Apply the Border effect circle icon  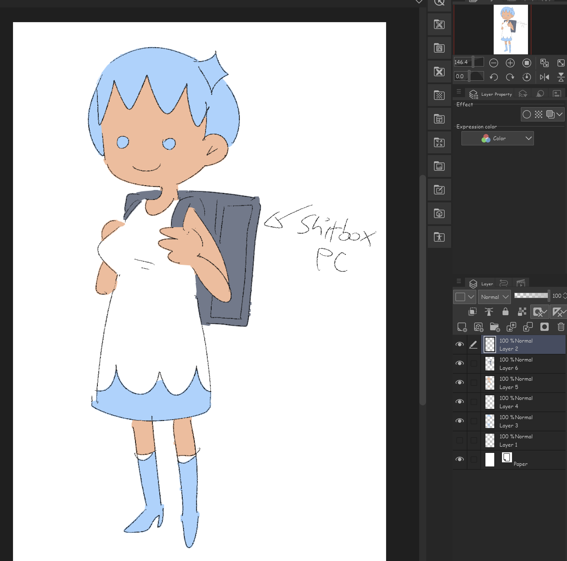click(526, 114)
